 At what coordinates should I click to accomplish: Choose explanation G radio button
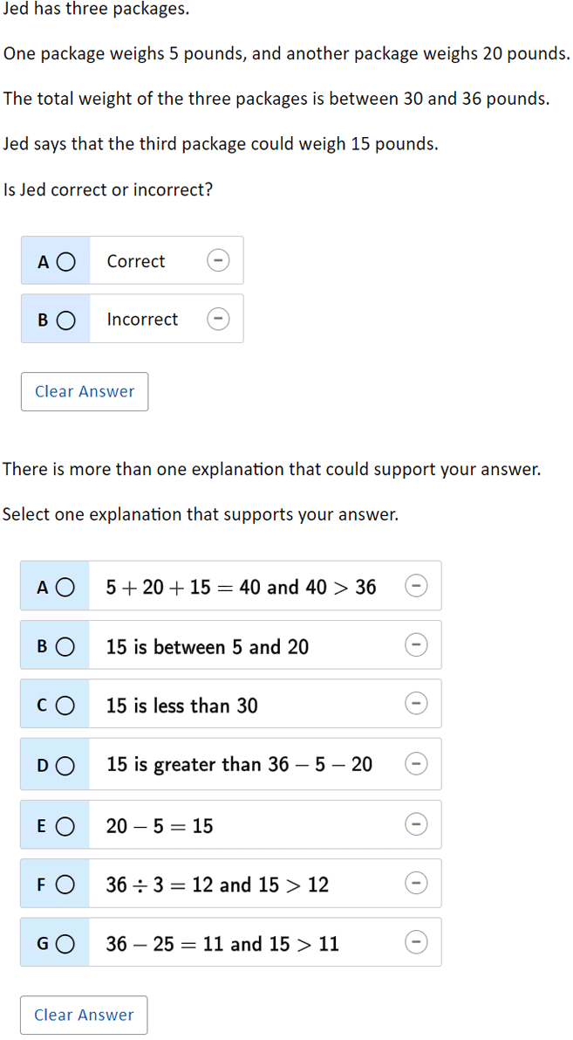65,944
